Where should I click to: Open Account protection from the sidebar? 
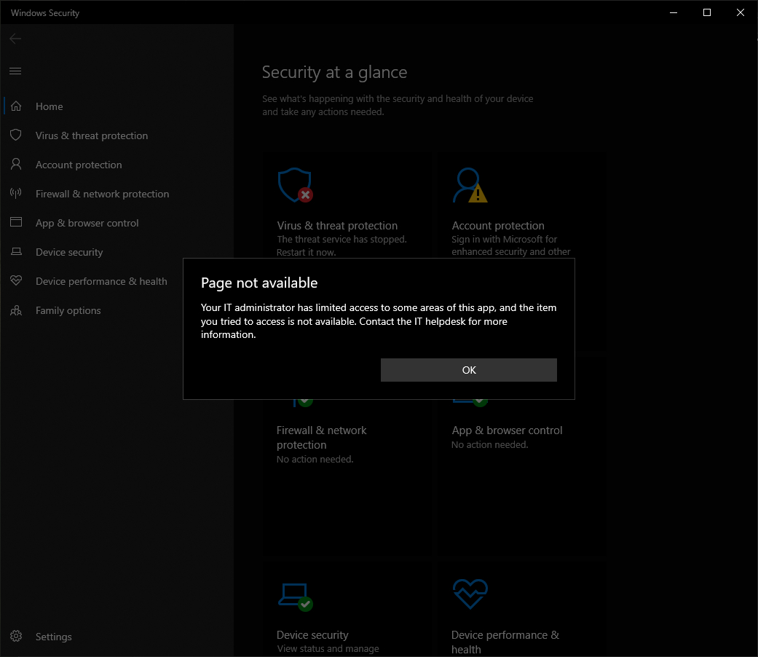(x=79, y=165)
